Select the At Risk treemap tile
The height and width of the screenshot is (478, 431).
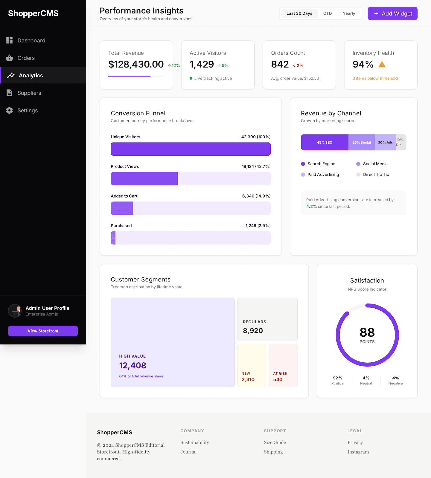(283, 365)
